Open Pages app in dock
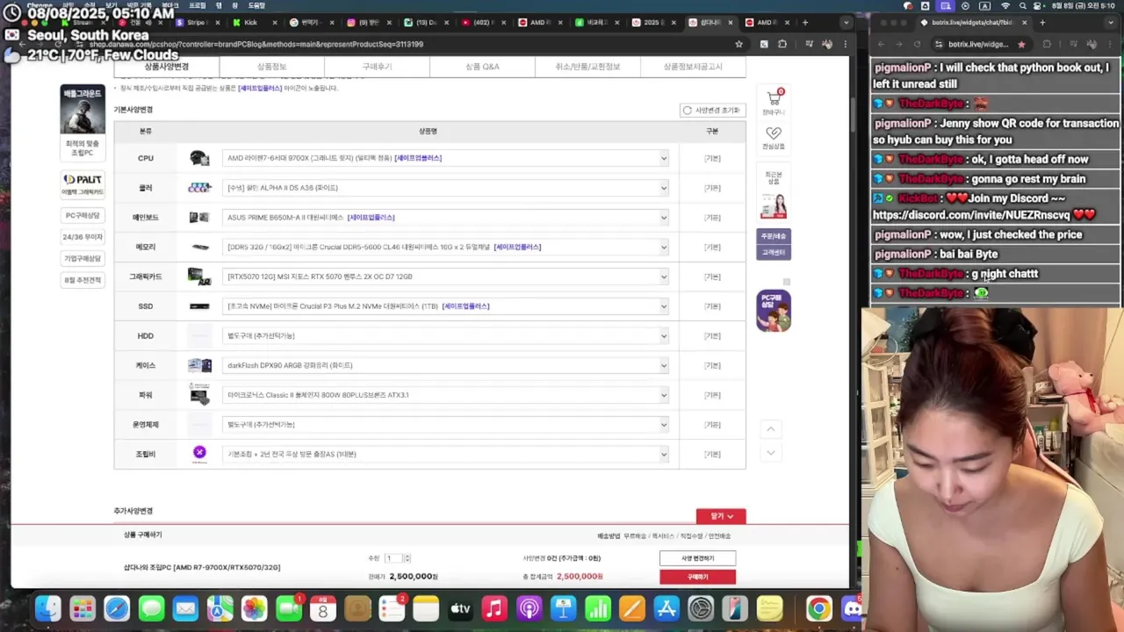The height and width of the screenshot is (632, 1124). (x=631, y=608)
